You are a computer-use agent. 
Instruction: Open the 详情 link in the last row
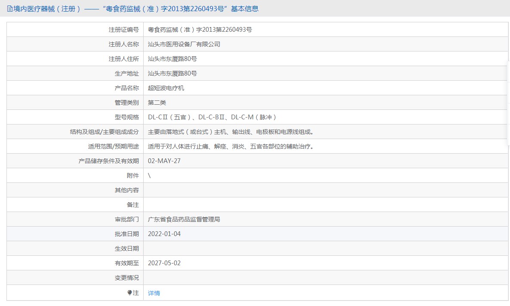(154, 293)
